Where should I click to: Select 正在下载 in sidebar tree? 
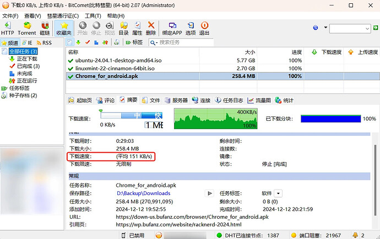pos(27,59)
